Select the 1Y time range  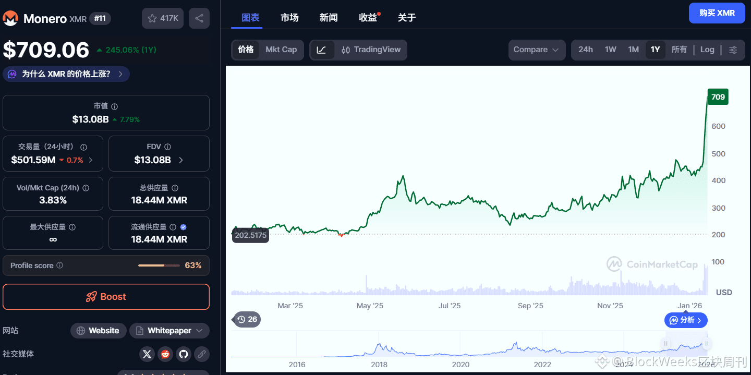click(x=656, y=50)
